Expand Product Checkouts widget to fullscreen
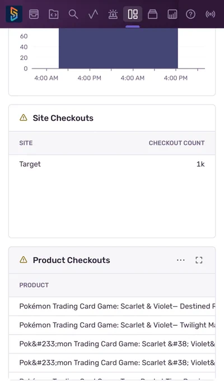 pyautogui.click(x=199, y=260)
